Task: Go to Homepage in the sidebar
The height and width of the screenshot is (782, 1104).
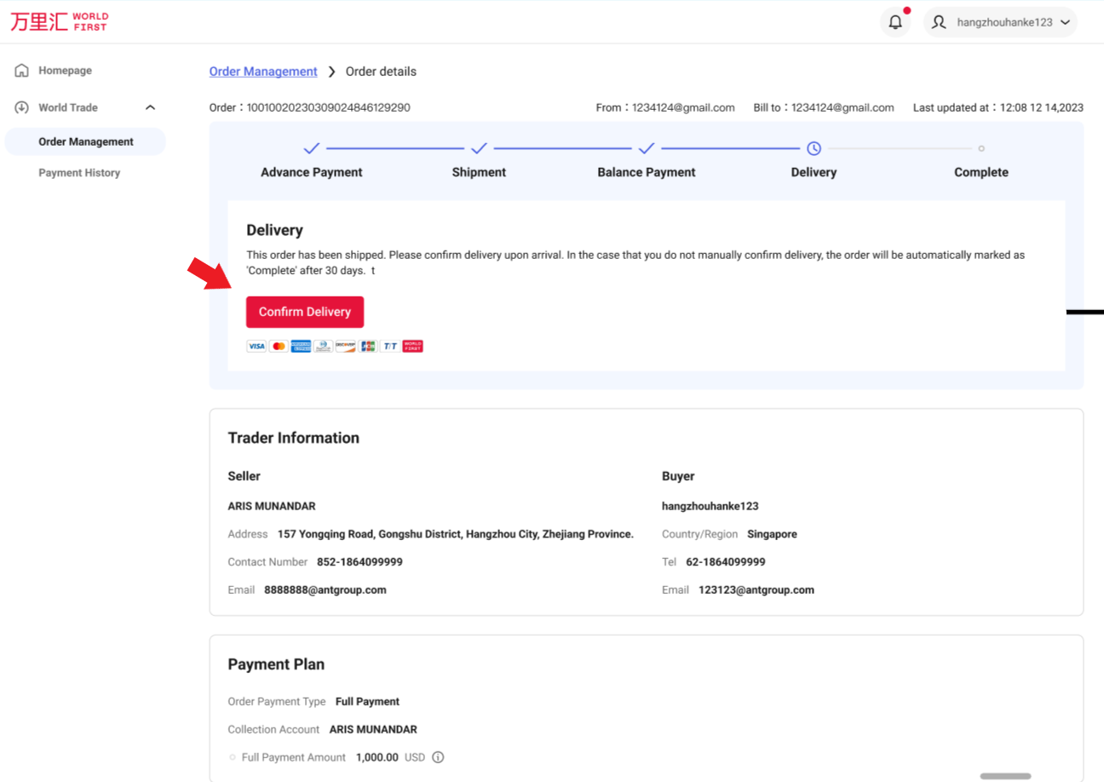Action: (x=65, y=71)
